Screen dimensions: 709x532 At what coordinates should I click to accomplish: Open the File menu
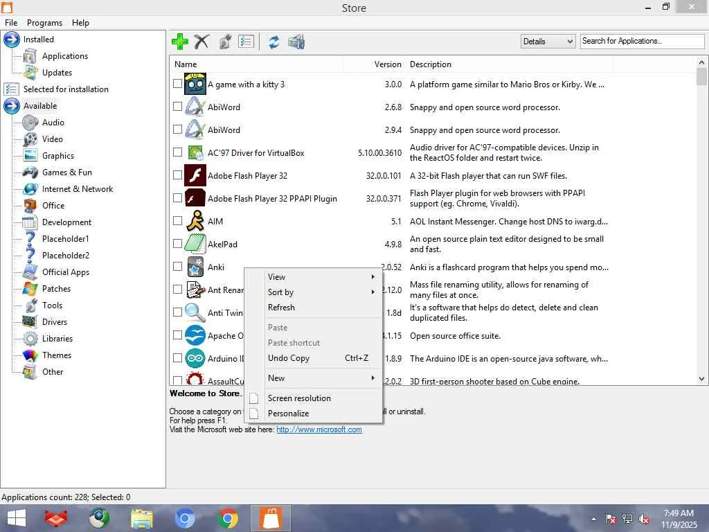[x=11, y=23]
